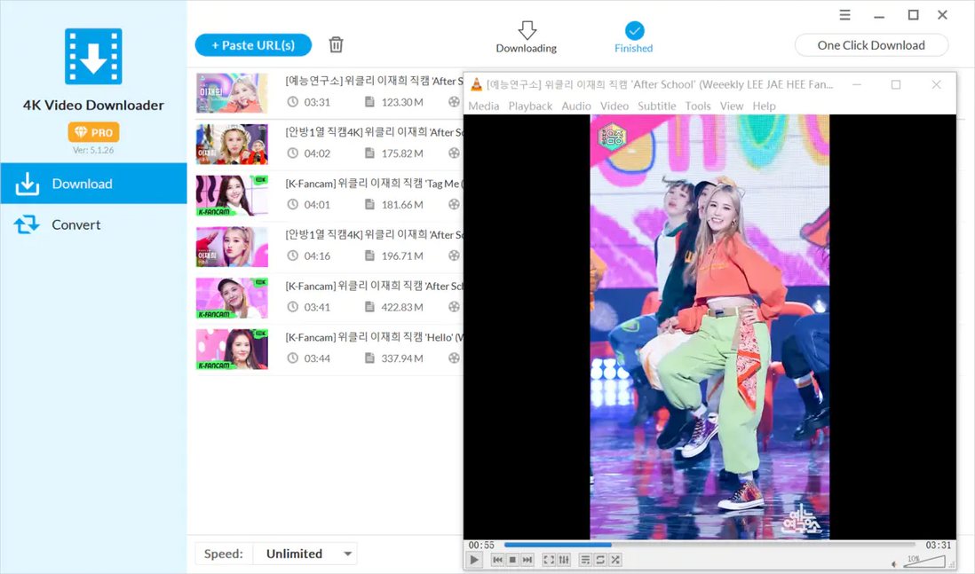Click the film reel icon next to 422.83 M
Viewport: 975px width, 574px height.
click(x=455, y=307)
